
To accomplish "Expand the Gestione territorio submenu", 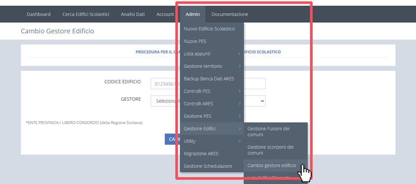I will [211, 66].
